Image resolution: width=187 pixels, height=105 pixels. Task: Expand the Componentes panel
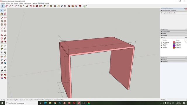coord(173,32)
